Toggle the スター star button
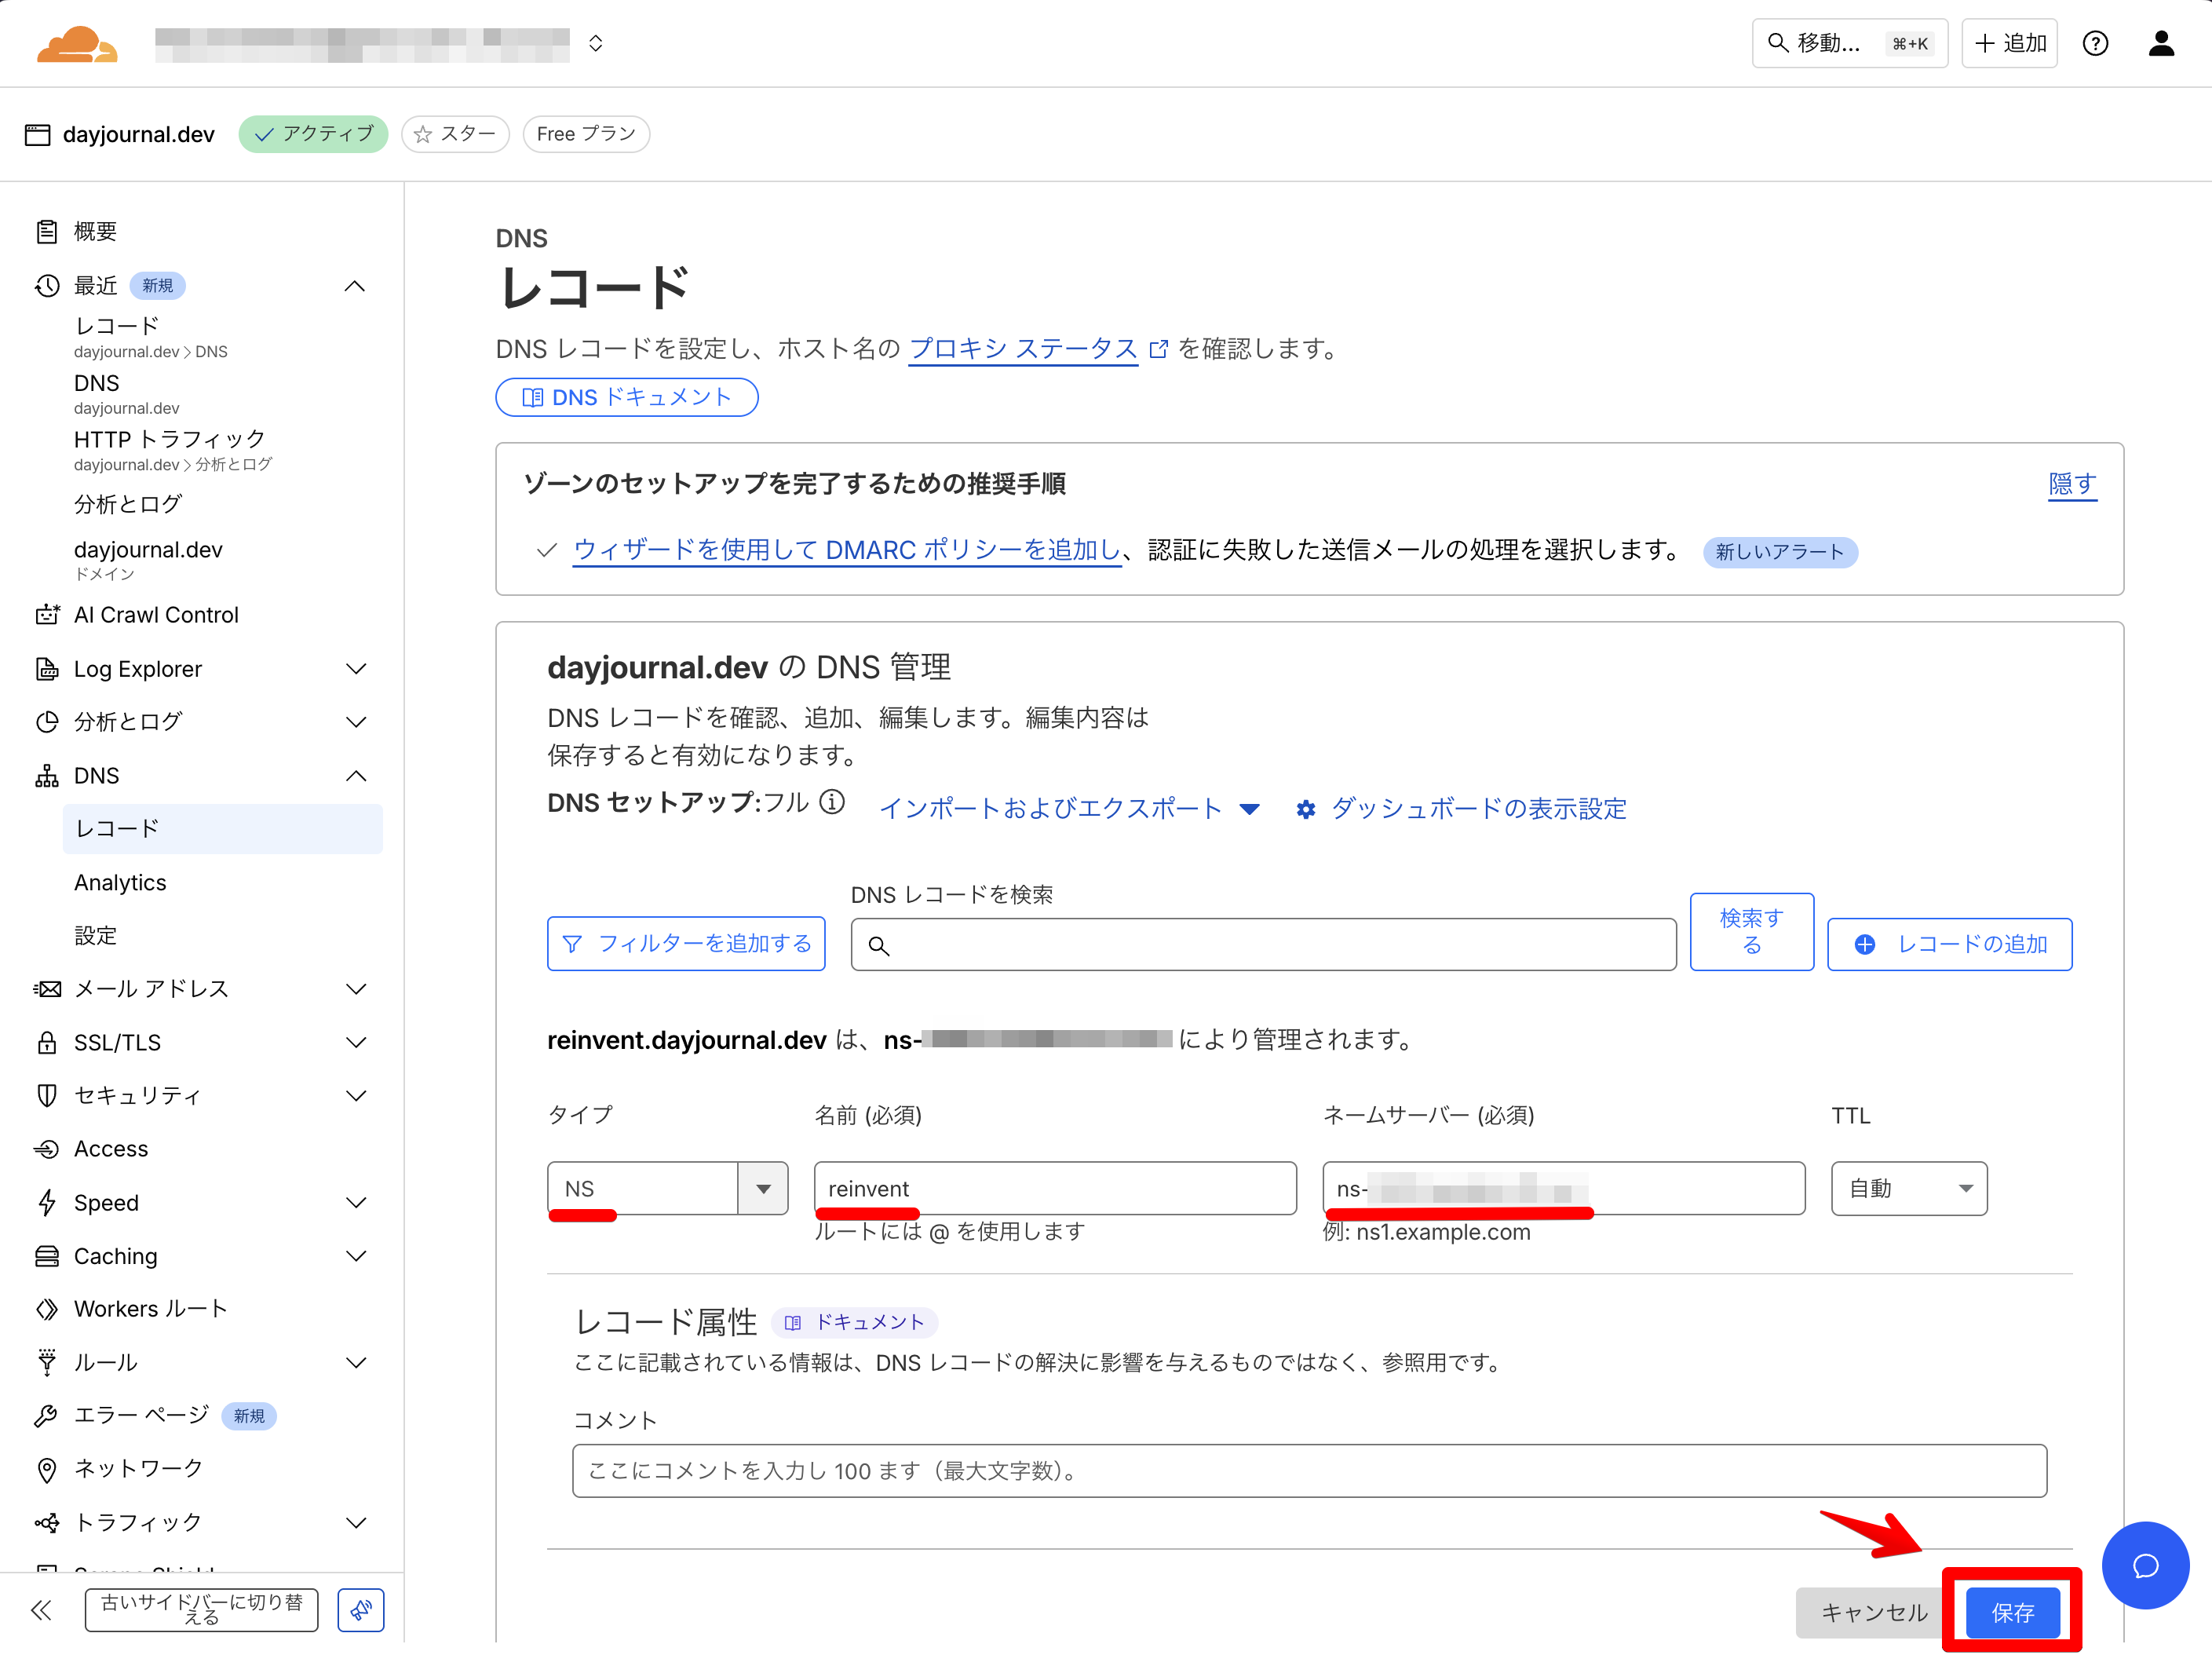Viewport: 2212px width, 1655px height. point(455,134)
